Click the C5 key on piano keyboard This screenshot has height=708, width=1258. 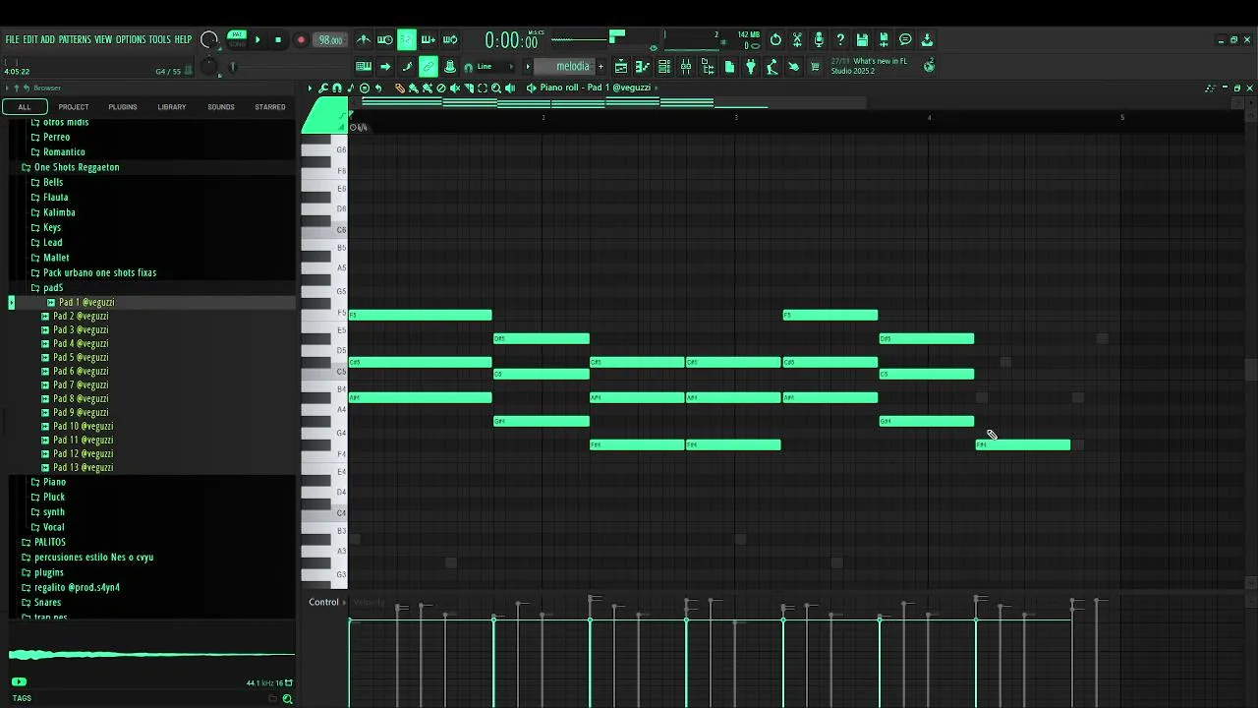[x=323, y=371]
